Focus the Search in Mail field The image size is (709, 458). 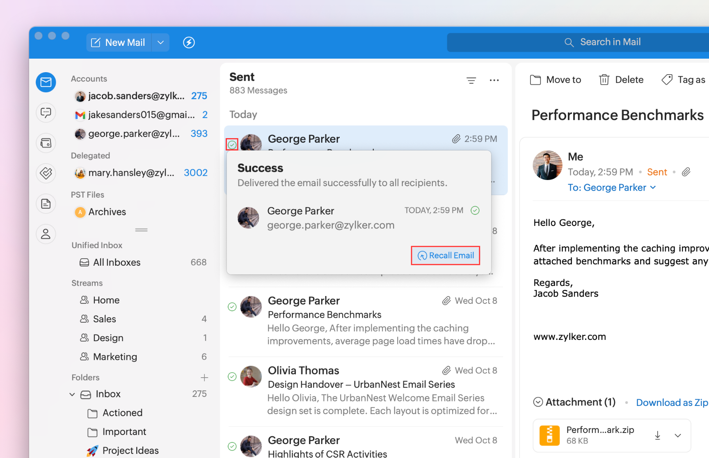point(610,42)
